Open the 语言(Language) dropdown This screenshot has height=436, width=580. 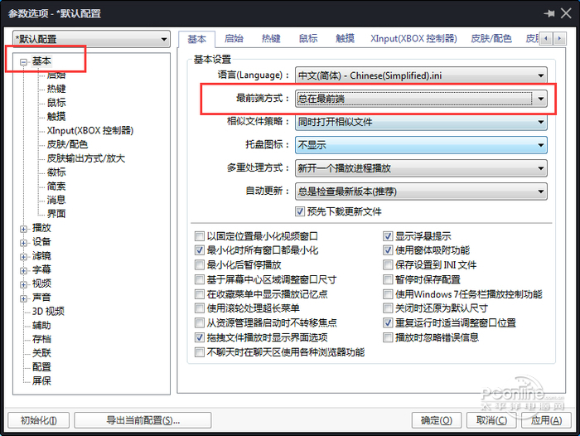pyautogui.click(x=421, y=75)
